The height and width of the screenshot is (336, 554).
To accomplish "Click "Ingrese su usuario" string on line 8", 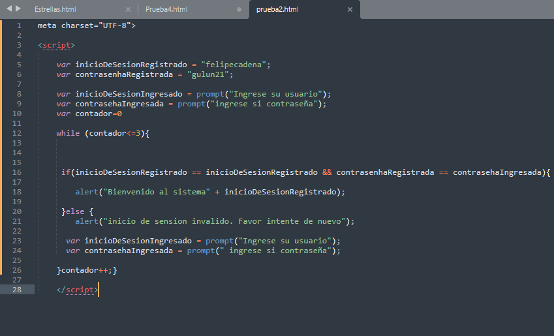I will pos(275,94).
